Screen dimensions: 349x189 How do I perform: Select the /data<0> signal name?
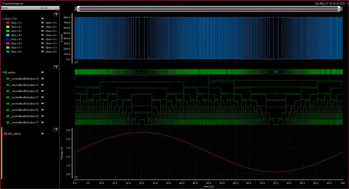pyautogui.click(x=16, y=51)
